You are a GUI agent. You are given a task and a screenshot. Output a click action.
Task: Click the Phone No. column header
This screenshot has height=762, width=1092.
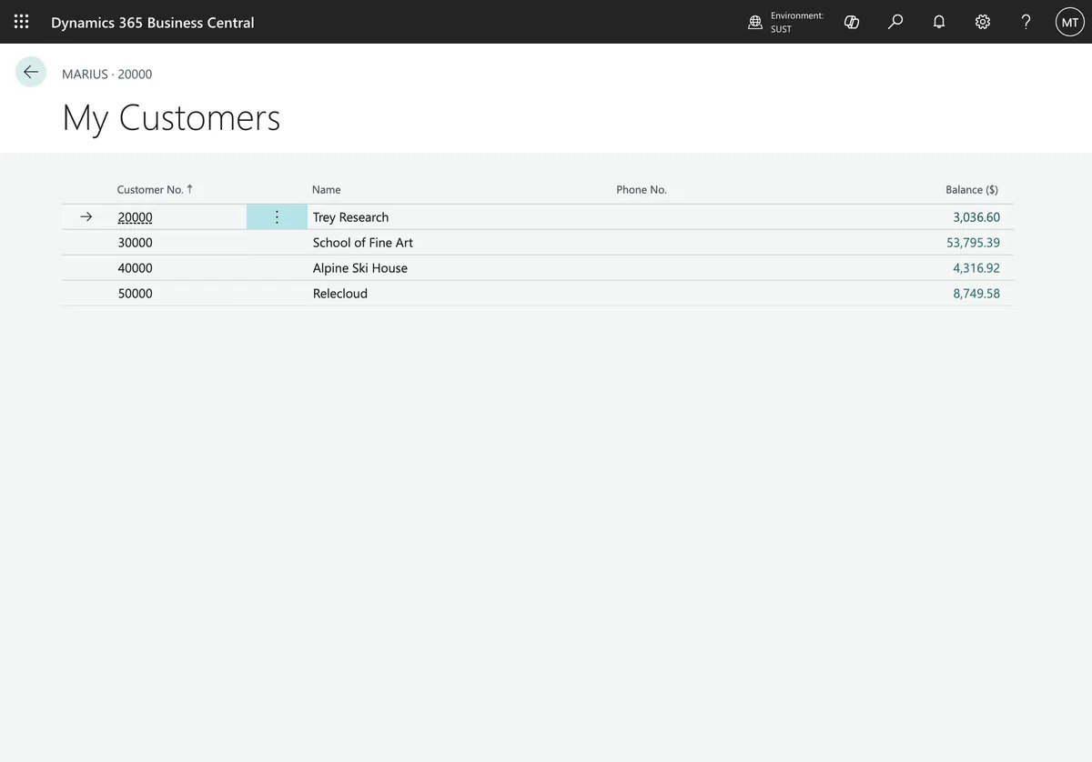click(x=642, y=189)
